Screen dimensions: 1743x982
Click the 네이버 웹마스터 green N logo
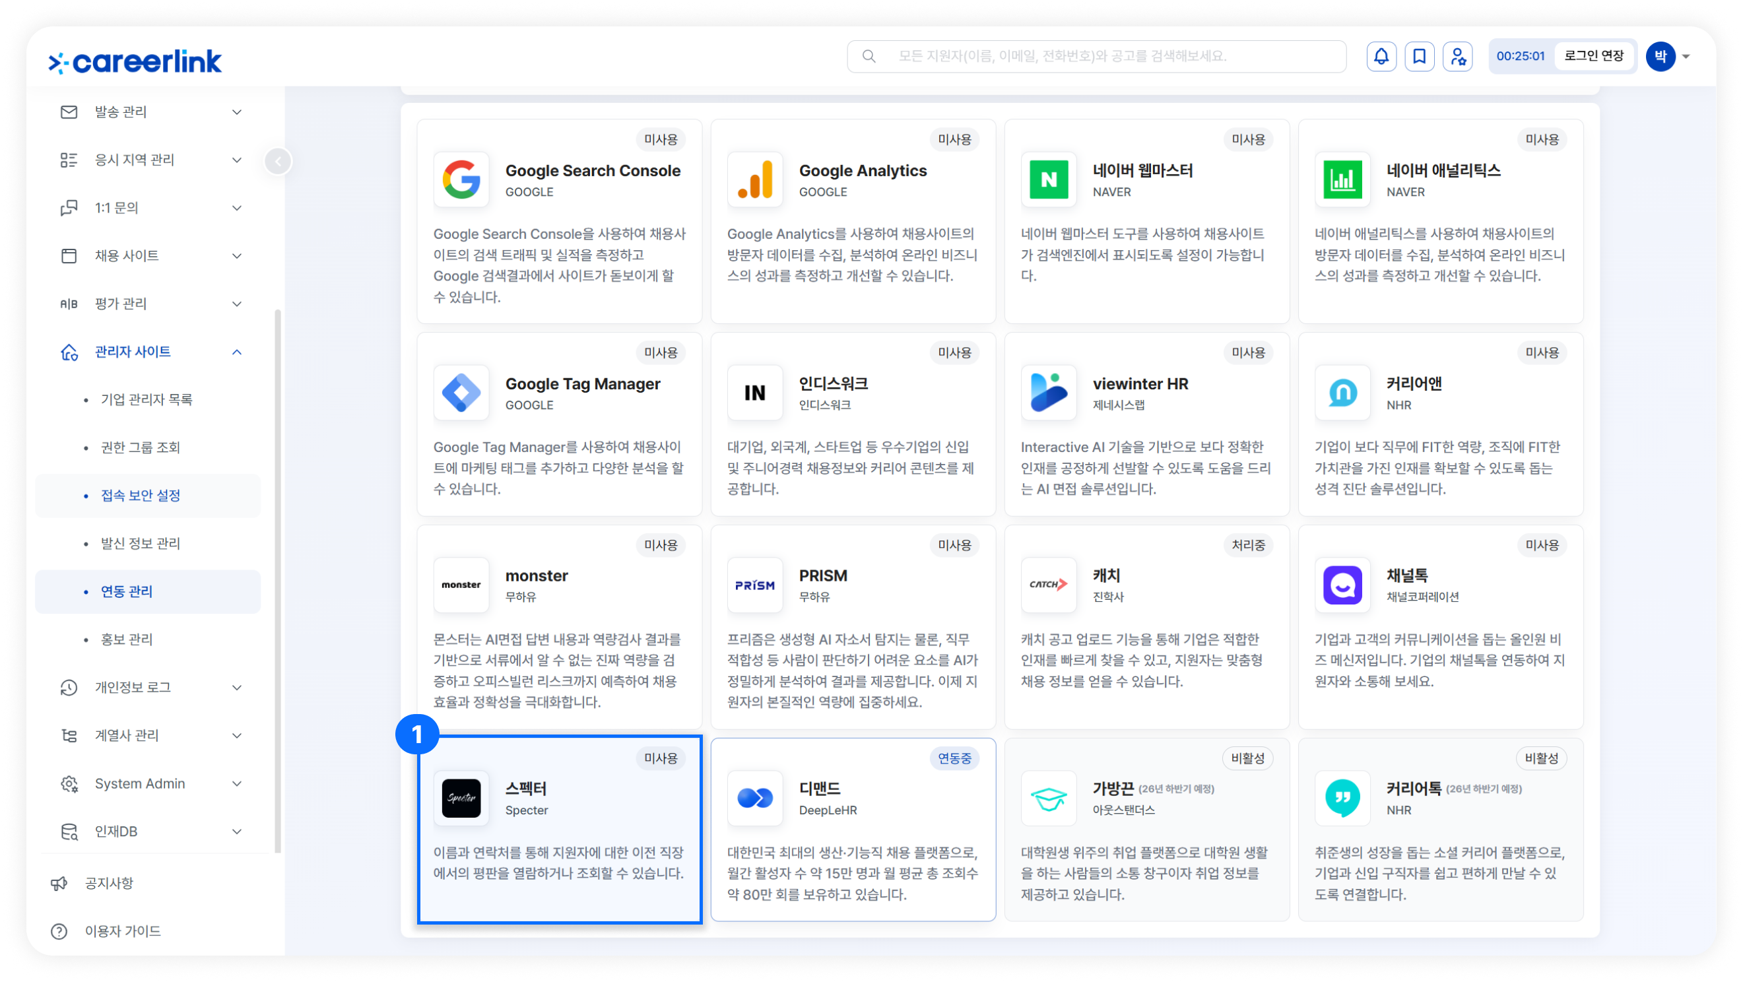point(1049,180)
